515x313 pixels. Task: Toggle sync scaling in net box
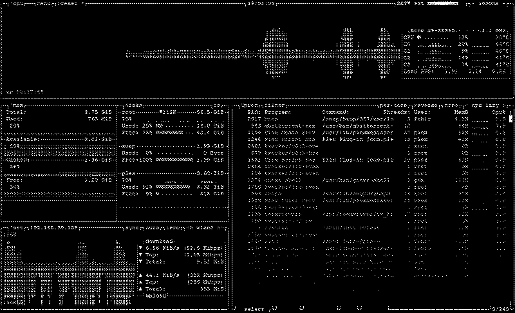click(x=132, y=227)
